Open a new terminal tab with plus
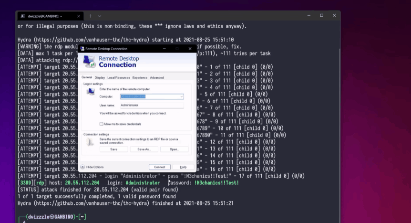 coord(90,16)
